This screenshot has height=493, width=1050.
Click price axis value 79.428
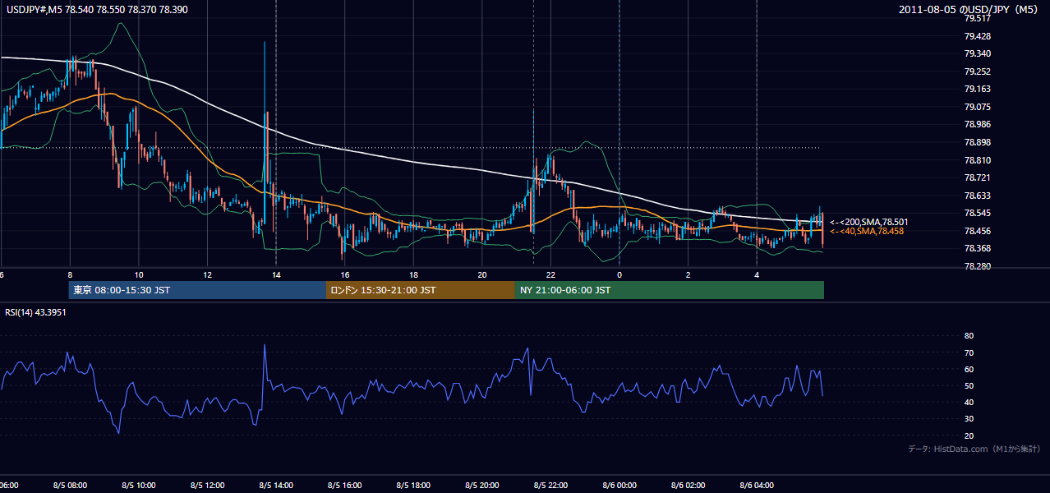click(977, 36)
